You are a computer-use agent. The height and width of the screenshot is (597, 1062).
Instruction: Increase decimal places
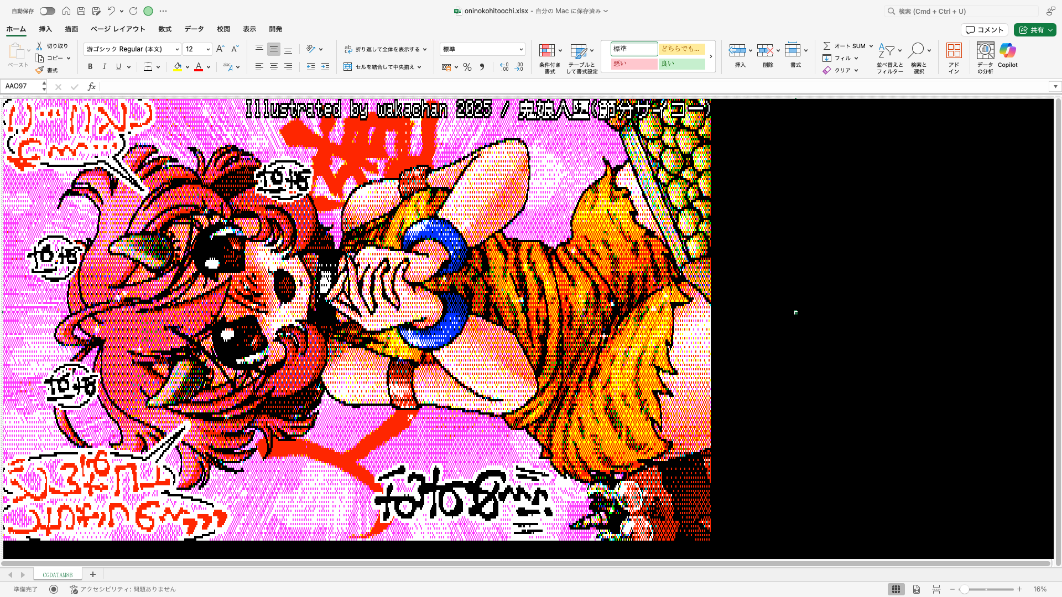tap(504, 67)
